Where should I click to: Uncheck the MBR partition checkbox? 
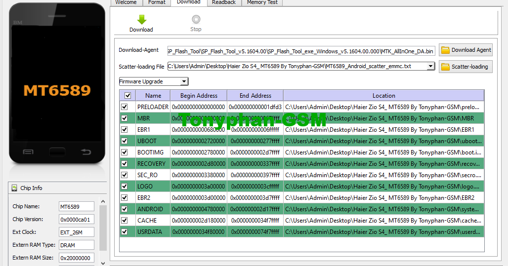pyautogui.click(x=125, y=118)
